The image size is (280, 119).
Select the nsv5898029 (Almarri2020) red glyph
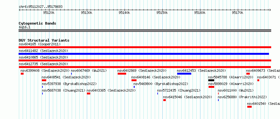click(x=211, y=87)
